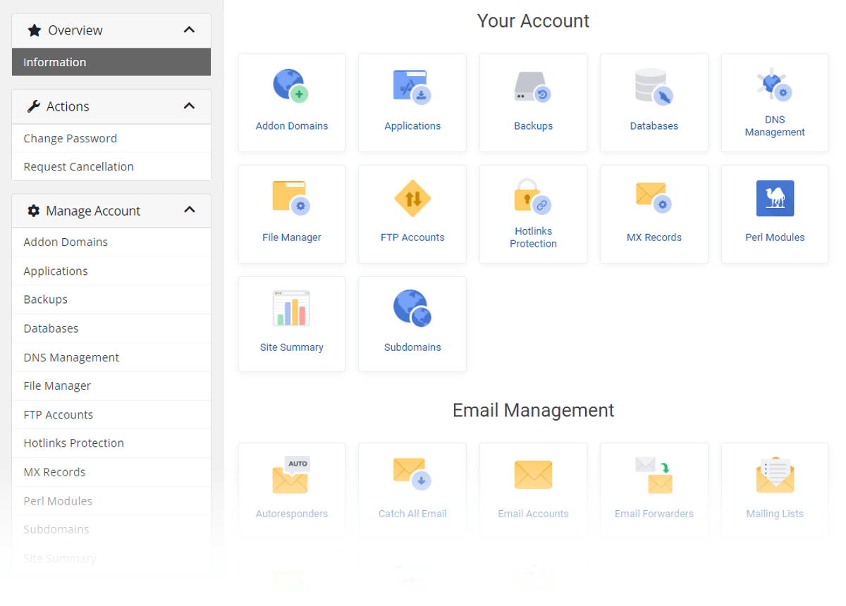Screen dimensions: 846x606
Task: Click the Databases tile label
Action: pos(654,126)
